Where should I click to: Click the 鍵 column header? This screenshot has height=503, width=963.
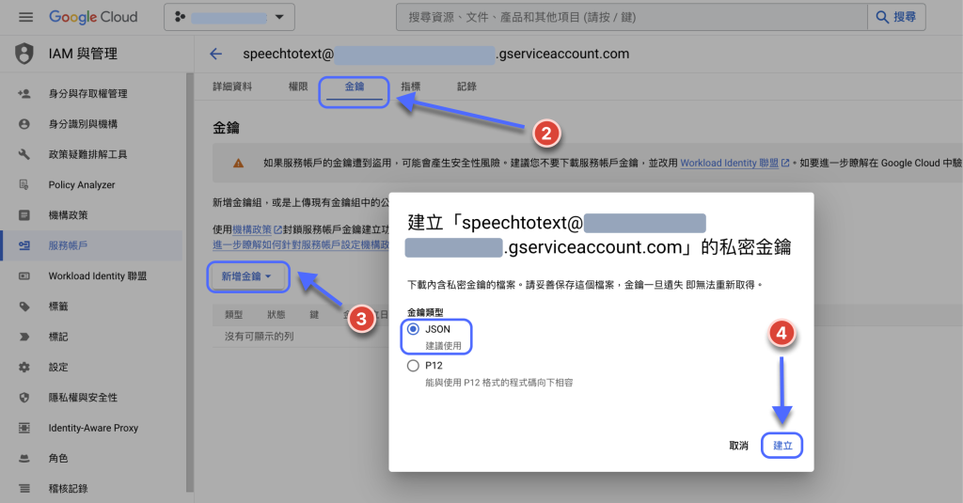(x=314, y=314)
